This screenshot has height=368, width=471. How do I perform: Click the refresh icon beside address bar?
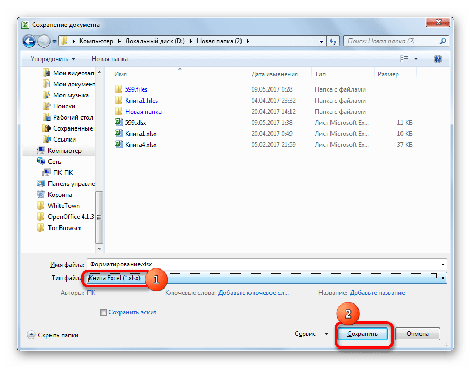tap(333, 41)
